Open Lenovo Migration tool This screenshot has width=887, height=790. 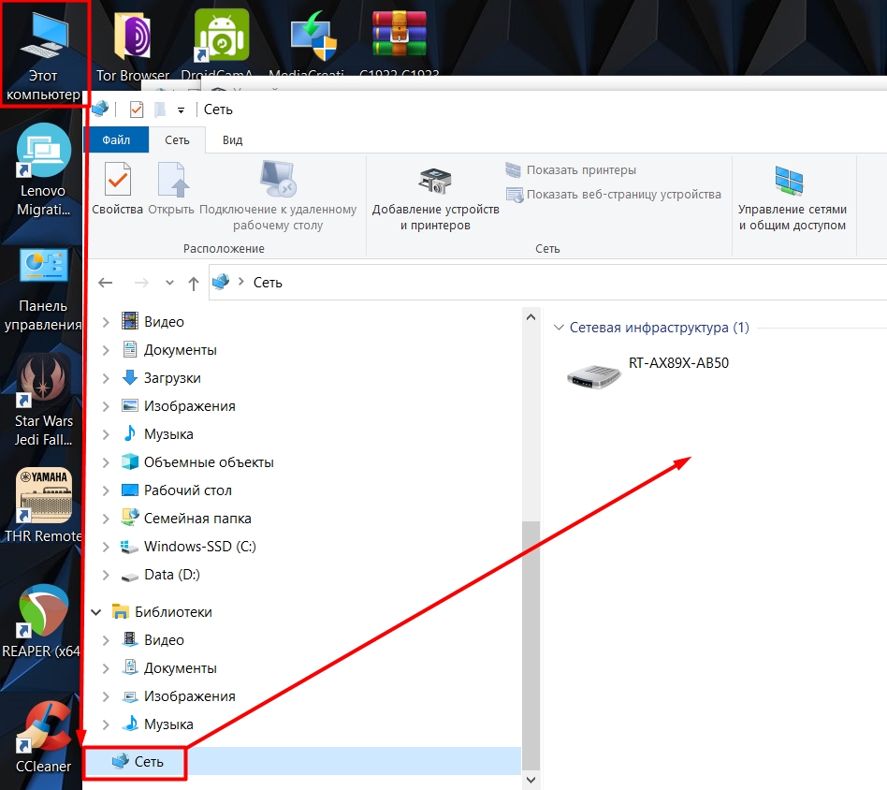click(41, 150)
